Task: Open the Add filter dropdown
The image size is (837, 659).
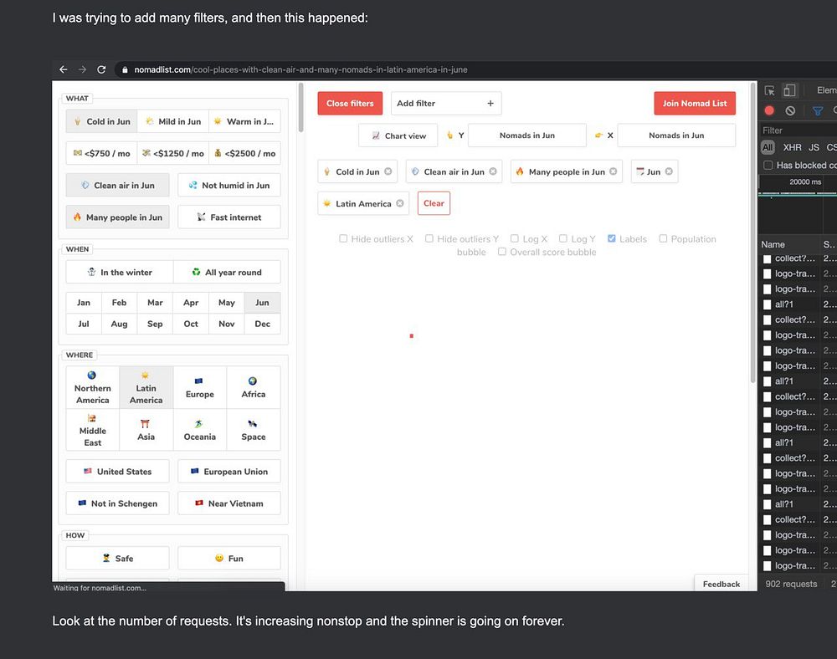Action: (x=446, y=104)
